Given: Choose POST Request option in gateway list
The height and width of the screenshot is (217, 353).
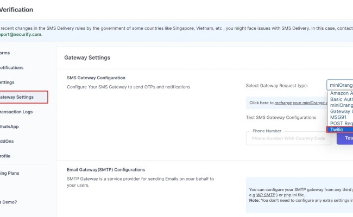Looking at the screenshot, I should pyautogui.click(x=340, y=124).
